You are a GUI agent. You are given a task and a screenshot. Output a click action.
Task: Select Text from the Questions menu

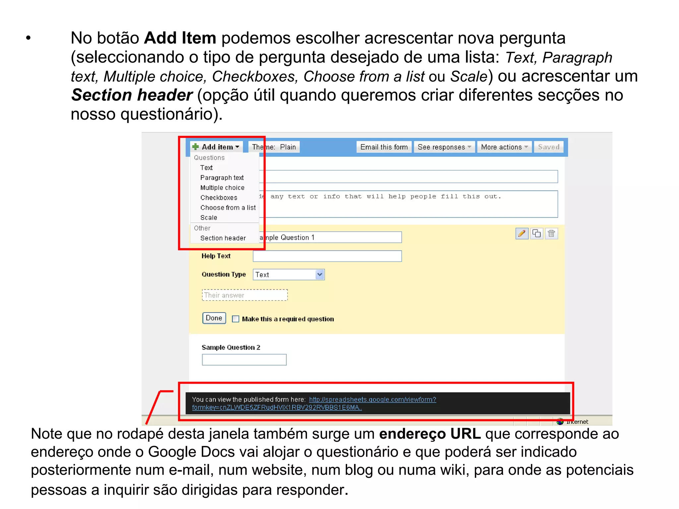click(x=206, y=168)
